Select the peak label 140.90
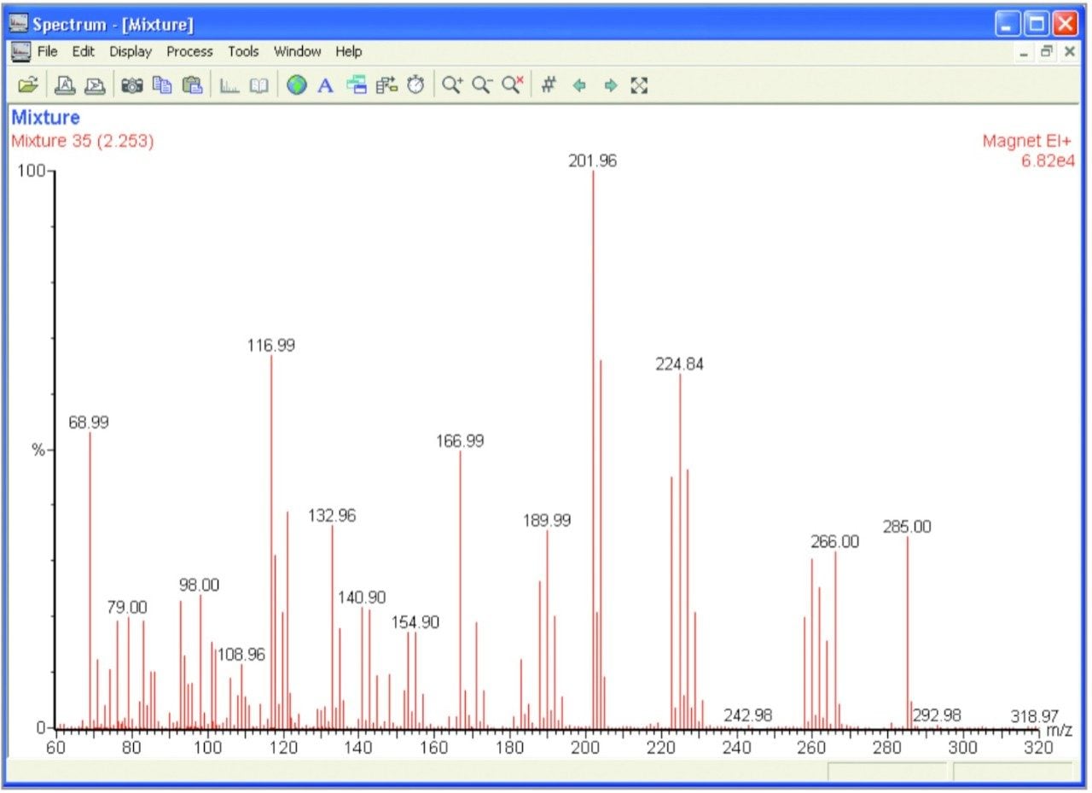 [362, 598]
